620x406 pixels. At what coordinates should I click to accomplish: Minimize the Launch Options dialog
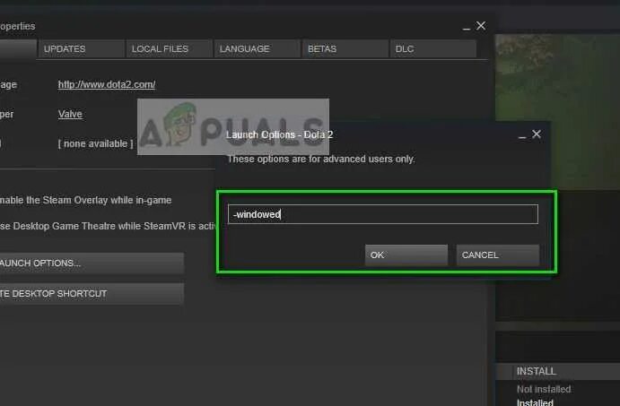(522, 136)
